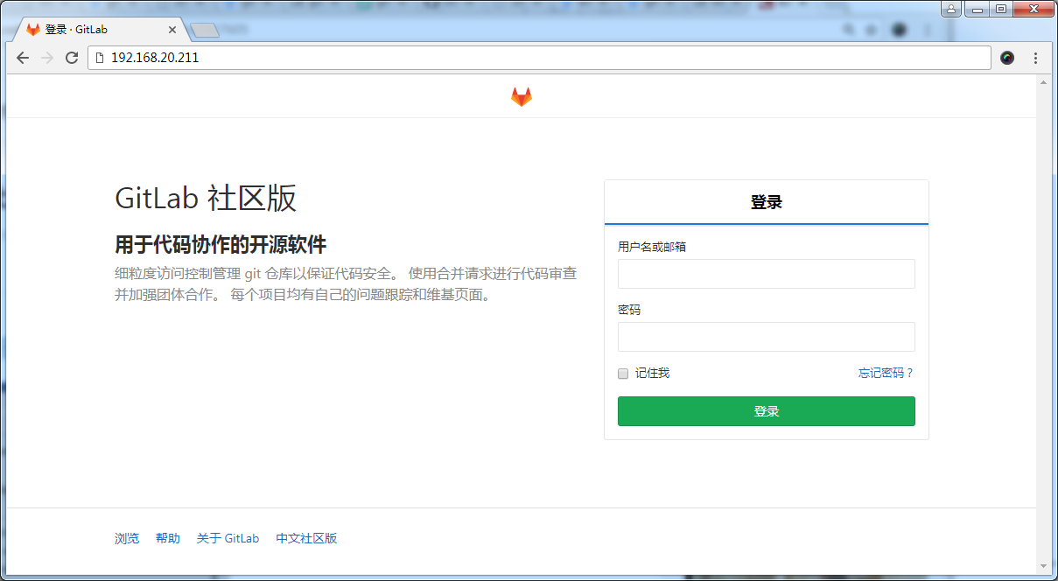Viewport: 1058px width, 581px height.
Task: Open the 关于 GitLab footer link
Action: point(228,538)
